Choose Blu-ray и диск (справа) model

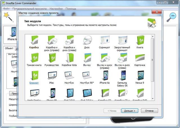(x=105, y=58)
